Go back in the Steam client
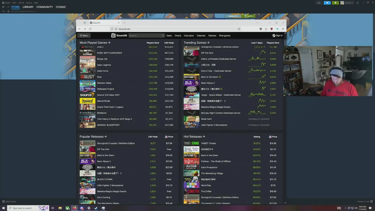The width and height of the screenshot is (375, 211). point(4,7)
